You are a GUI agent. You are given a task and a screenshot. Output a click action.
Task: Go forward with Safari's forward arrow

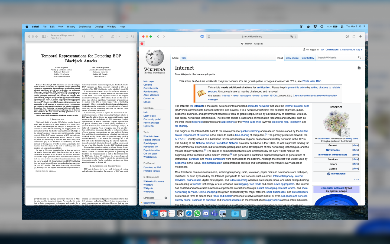pos(164,36)
